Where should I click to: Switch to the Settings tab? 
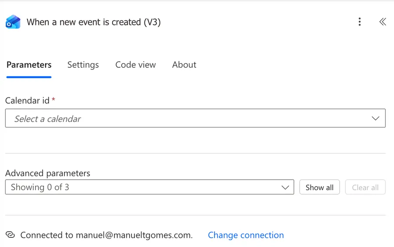point(83,65)
